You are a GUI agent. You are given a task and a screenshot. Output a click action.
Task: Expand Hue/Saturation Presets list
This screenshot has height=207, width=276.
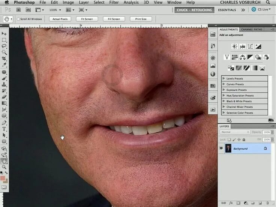[224, 95]
